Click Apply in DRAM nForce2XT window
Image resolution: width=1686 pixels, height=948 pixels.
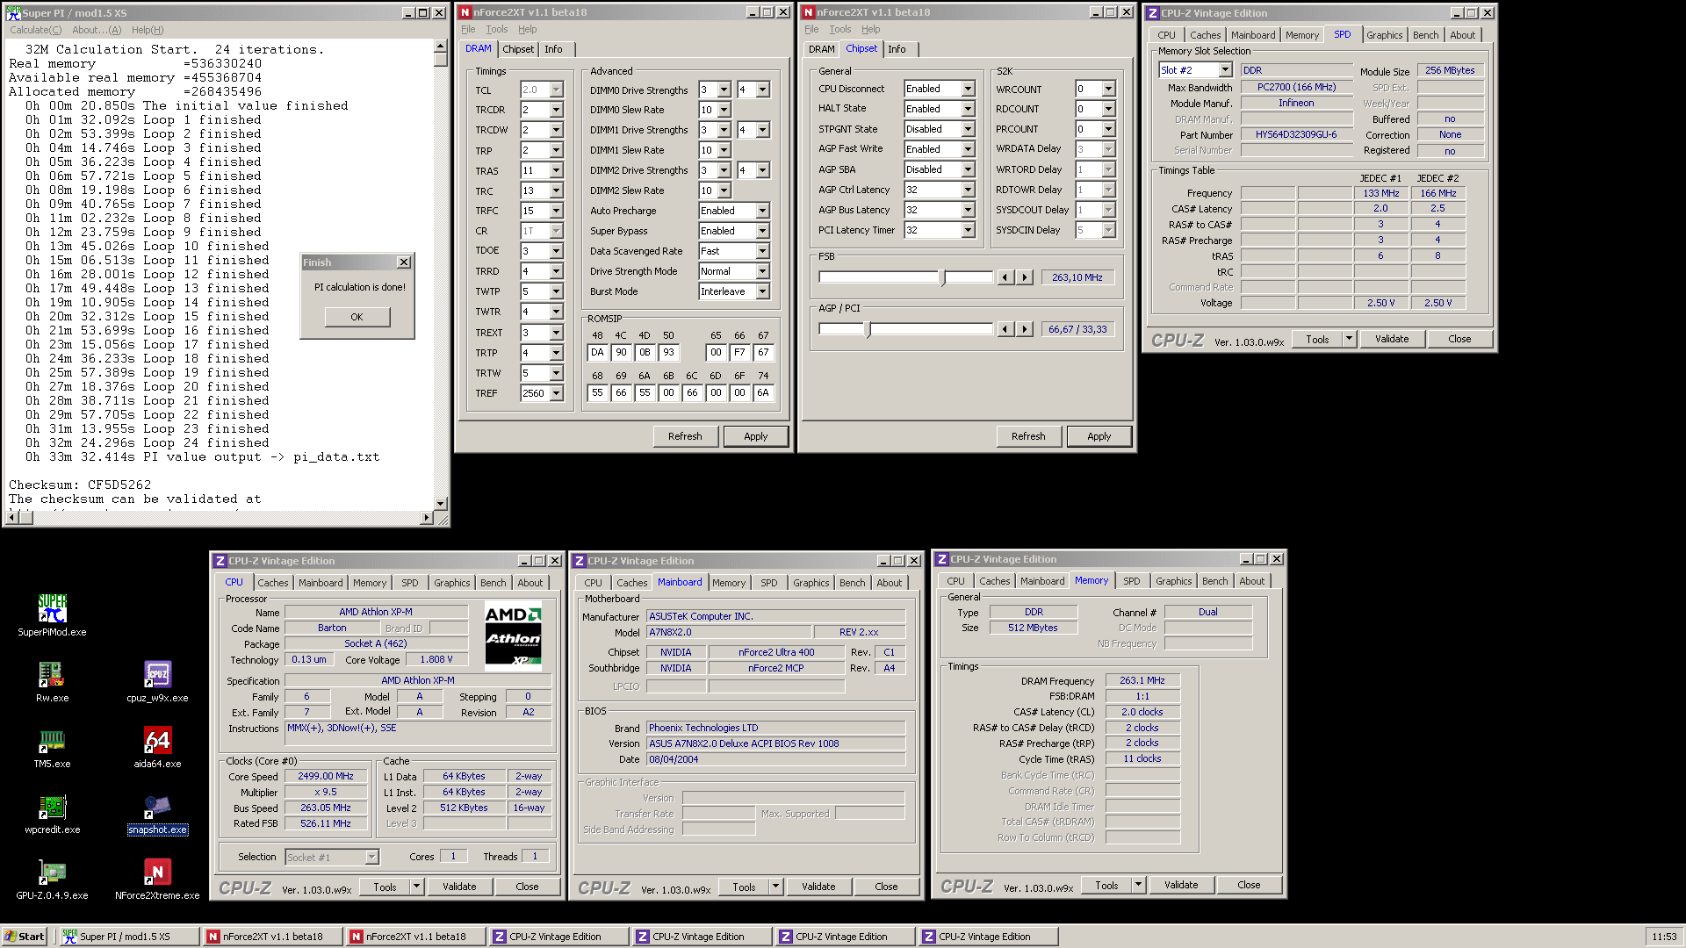[x=755, y=436]
